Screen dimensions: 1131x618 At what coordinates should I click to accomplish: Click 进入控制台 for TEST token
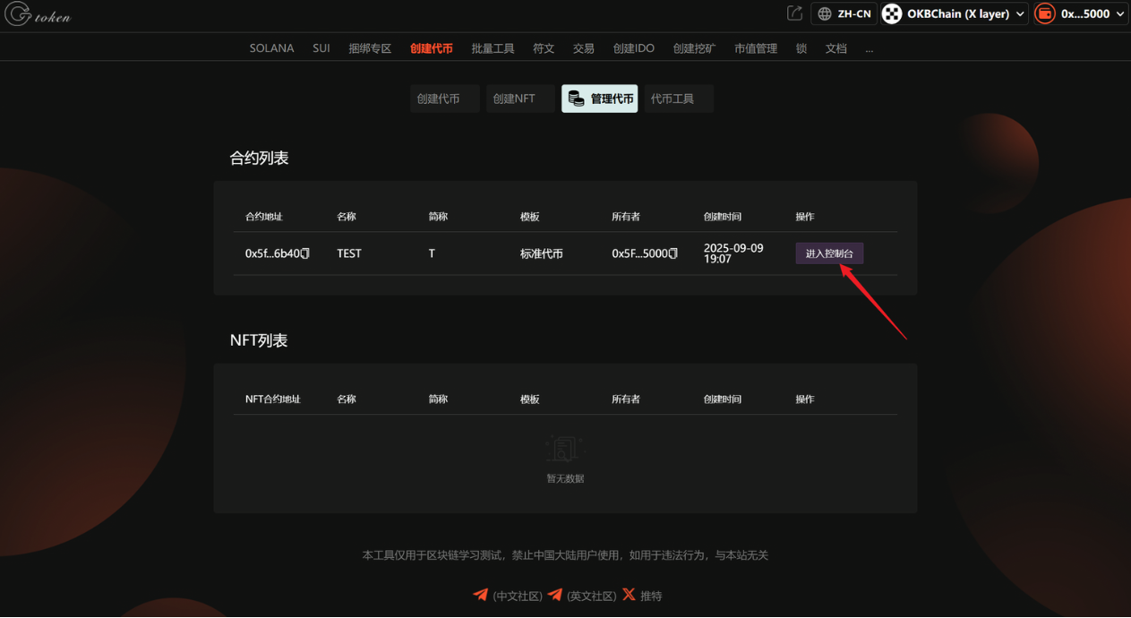coord(829,253)
